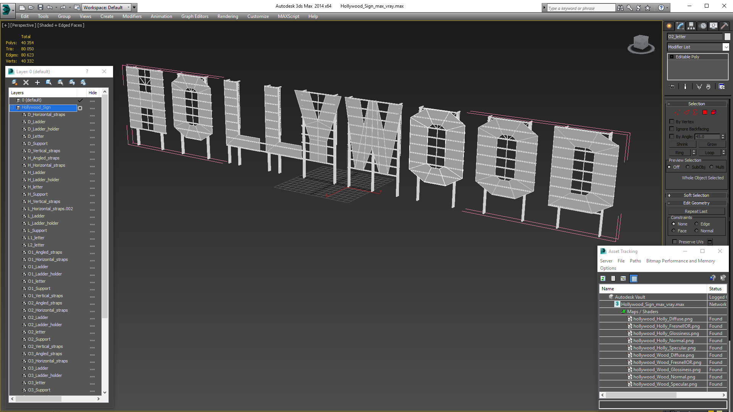
Task: Click Show end result toggle icon
Action: click(685, 87)
